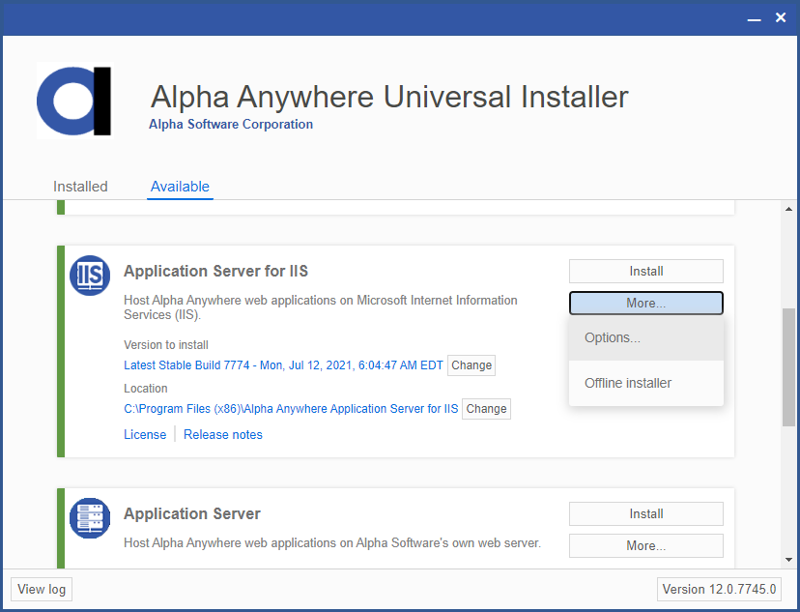Open the More... menu for Application Server
Screen dimensions: 800x612
[646, 545]
